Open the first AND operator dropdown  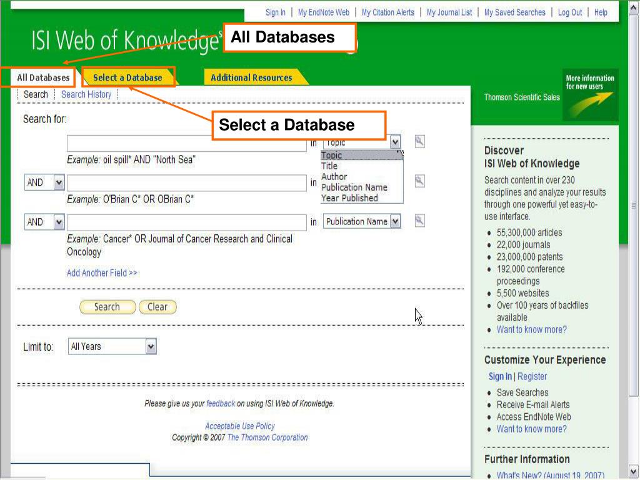coord(44,182)
